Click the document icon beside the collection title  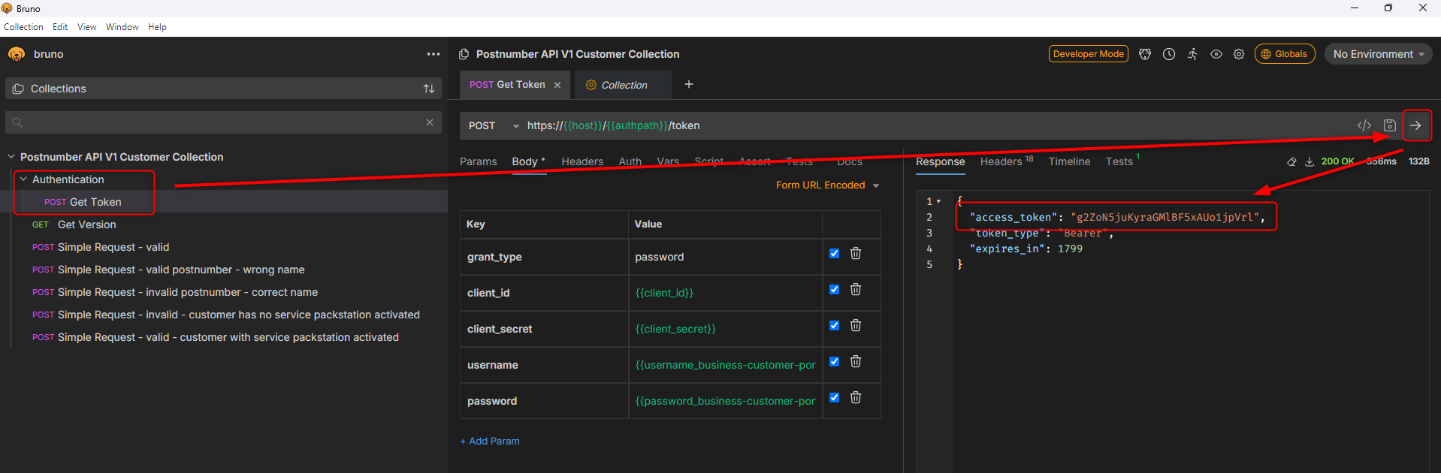click(x=464, y=54)
